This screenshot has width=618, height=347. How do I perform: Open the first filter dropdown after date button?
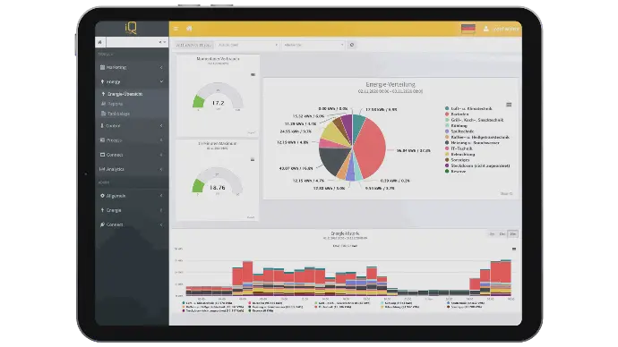pyautogui.click(x=248, y=45)
